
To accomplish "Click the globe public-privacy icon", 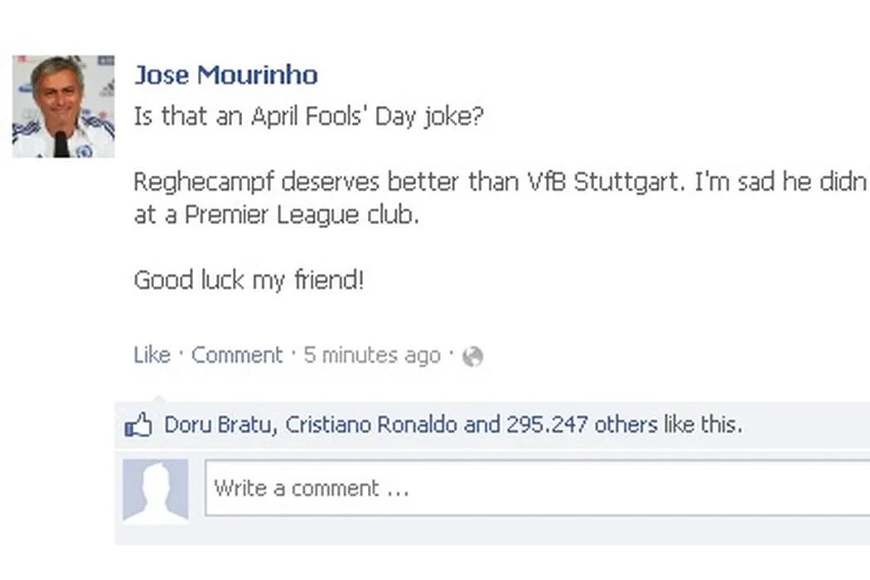I will click(473, 356).
